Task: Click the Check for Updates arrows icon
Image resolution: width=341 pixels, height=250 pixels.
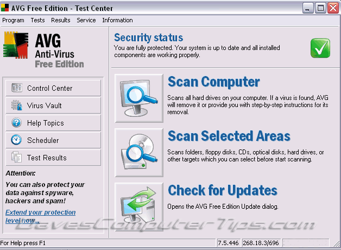Action: point(139,207)
